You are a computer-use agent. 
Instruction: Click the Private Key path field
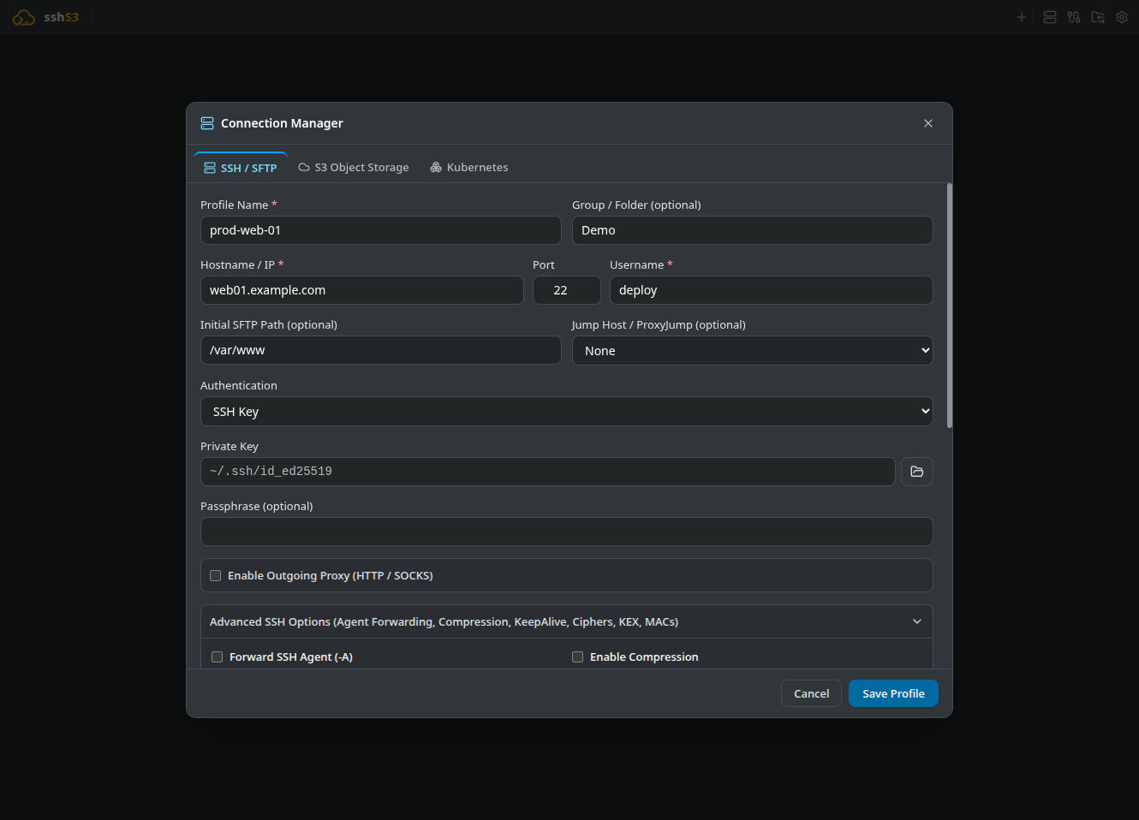(548, 472)
